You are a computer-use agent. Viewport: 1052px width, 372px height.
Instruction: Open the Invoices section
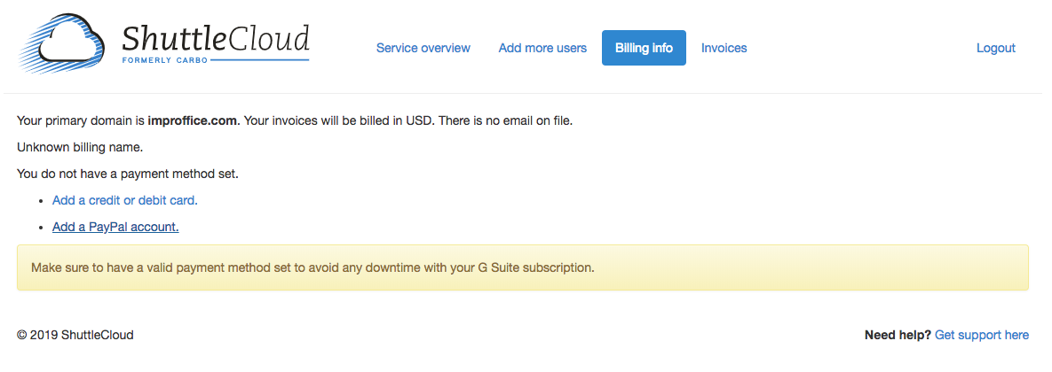coord(724,48)
